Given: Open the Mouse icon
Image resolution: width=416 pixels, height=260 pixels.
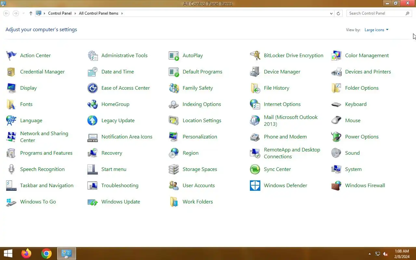Looking at the screenshot, I should 336,121.
